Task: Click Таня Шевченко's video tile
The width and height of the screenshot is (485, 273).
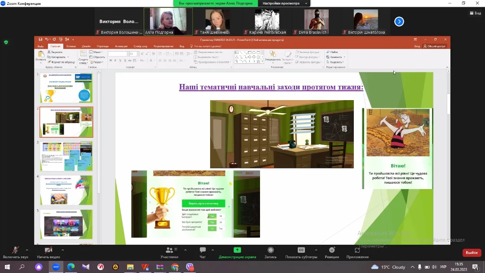Action: (x=217, y=21)
